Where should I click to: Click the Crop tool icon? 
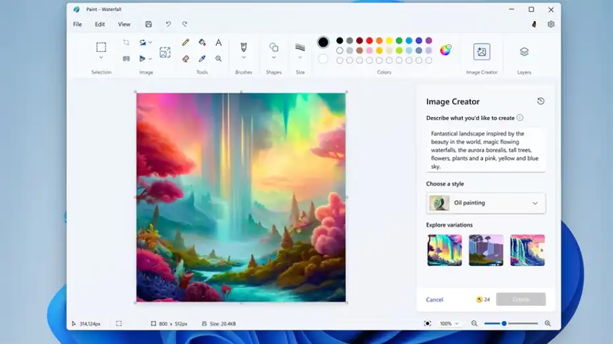point(126,43)
